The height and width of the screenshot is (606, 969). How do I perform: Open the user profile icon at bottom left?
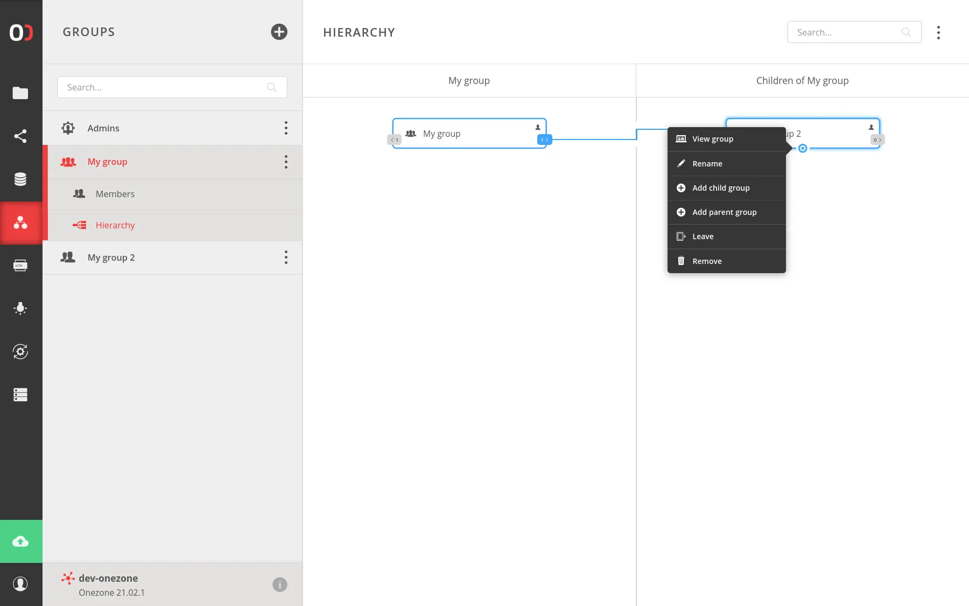pyautogui.click(x=20, y=584)
